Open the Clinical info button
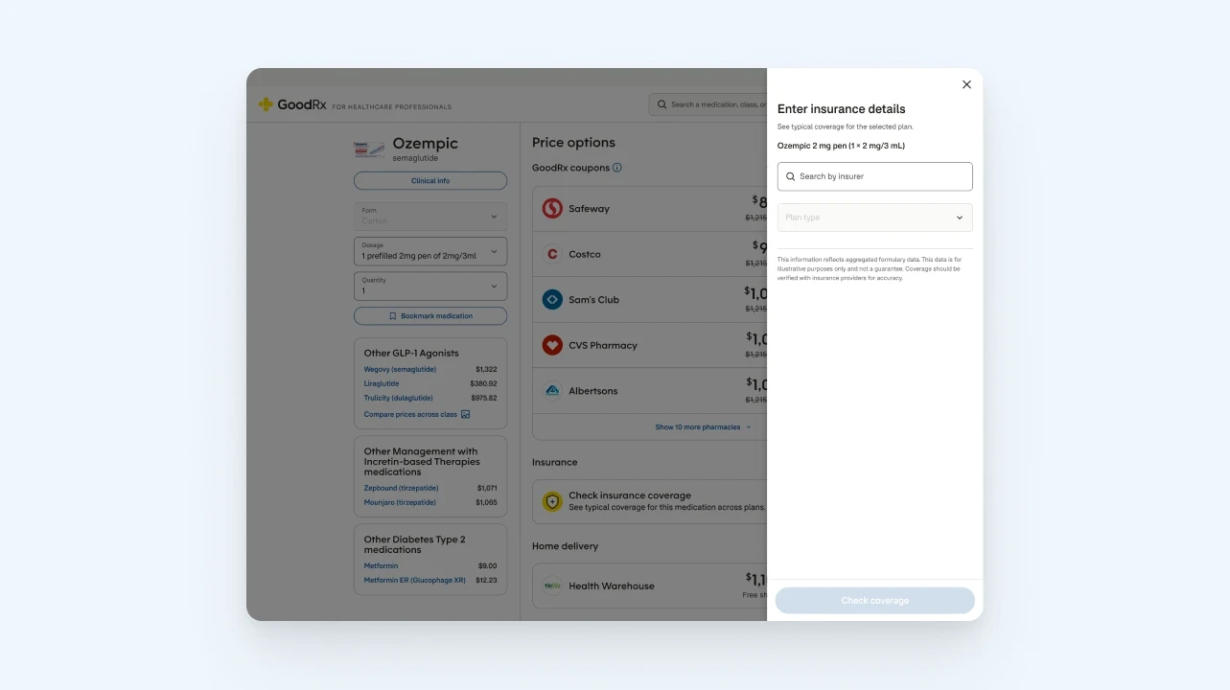 430,180
